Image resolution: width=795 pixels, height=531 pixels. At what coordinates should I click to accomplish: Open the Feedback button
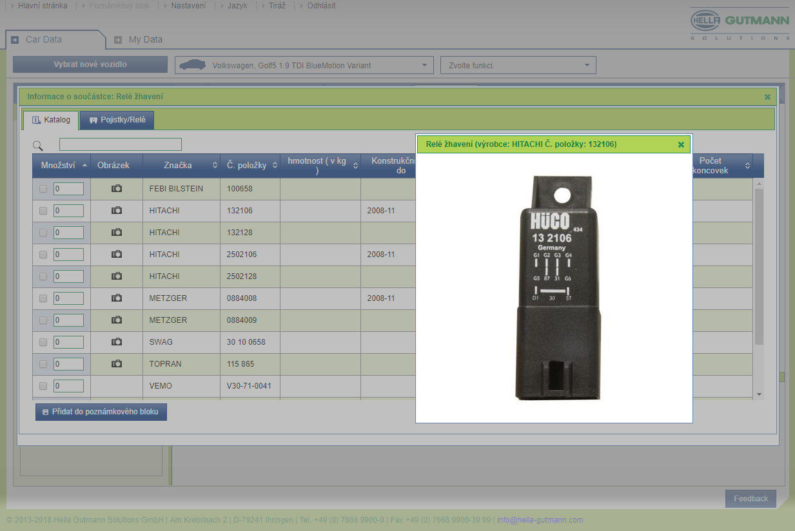tap(751, 499)
